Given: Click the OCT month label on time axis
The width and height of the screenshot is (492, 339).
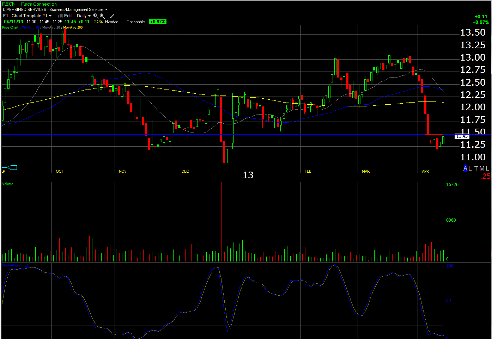Looking at the screenshot, I should point(60,171).
